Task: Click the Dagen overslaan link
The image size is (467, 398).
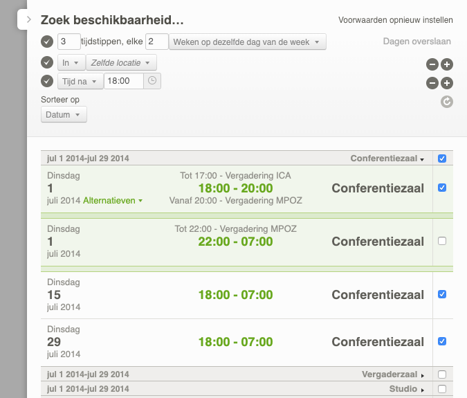Action: (416, 42)
